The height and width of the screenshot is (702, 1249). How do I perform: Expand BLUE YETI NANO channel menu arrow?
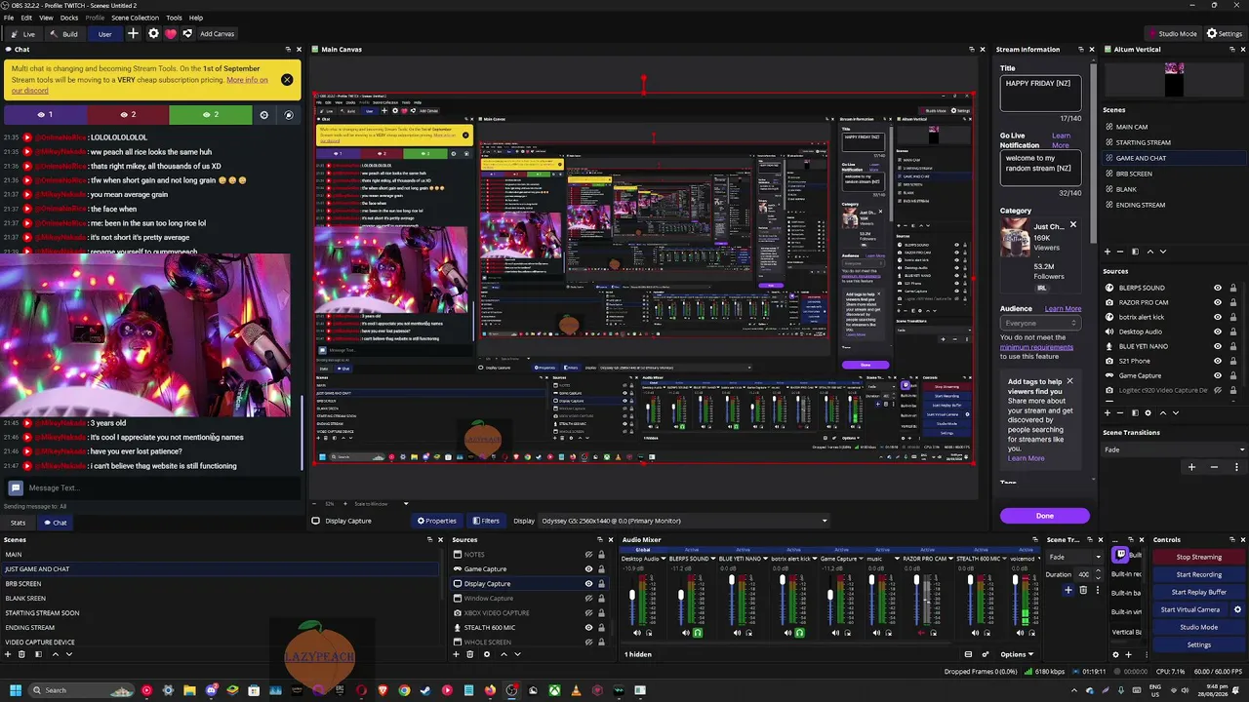tap(765, 559)
